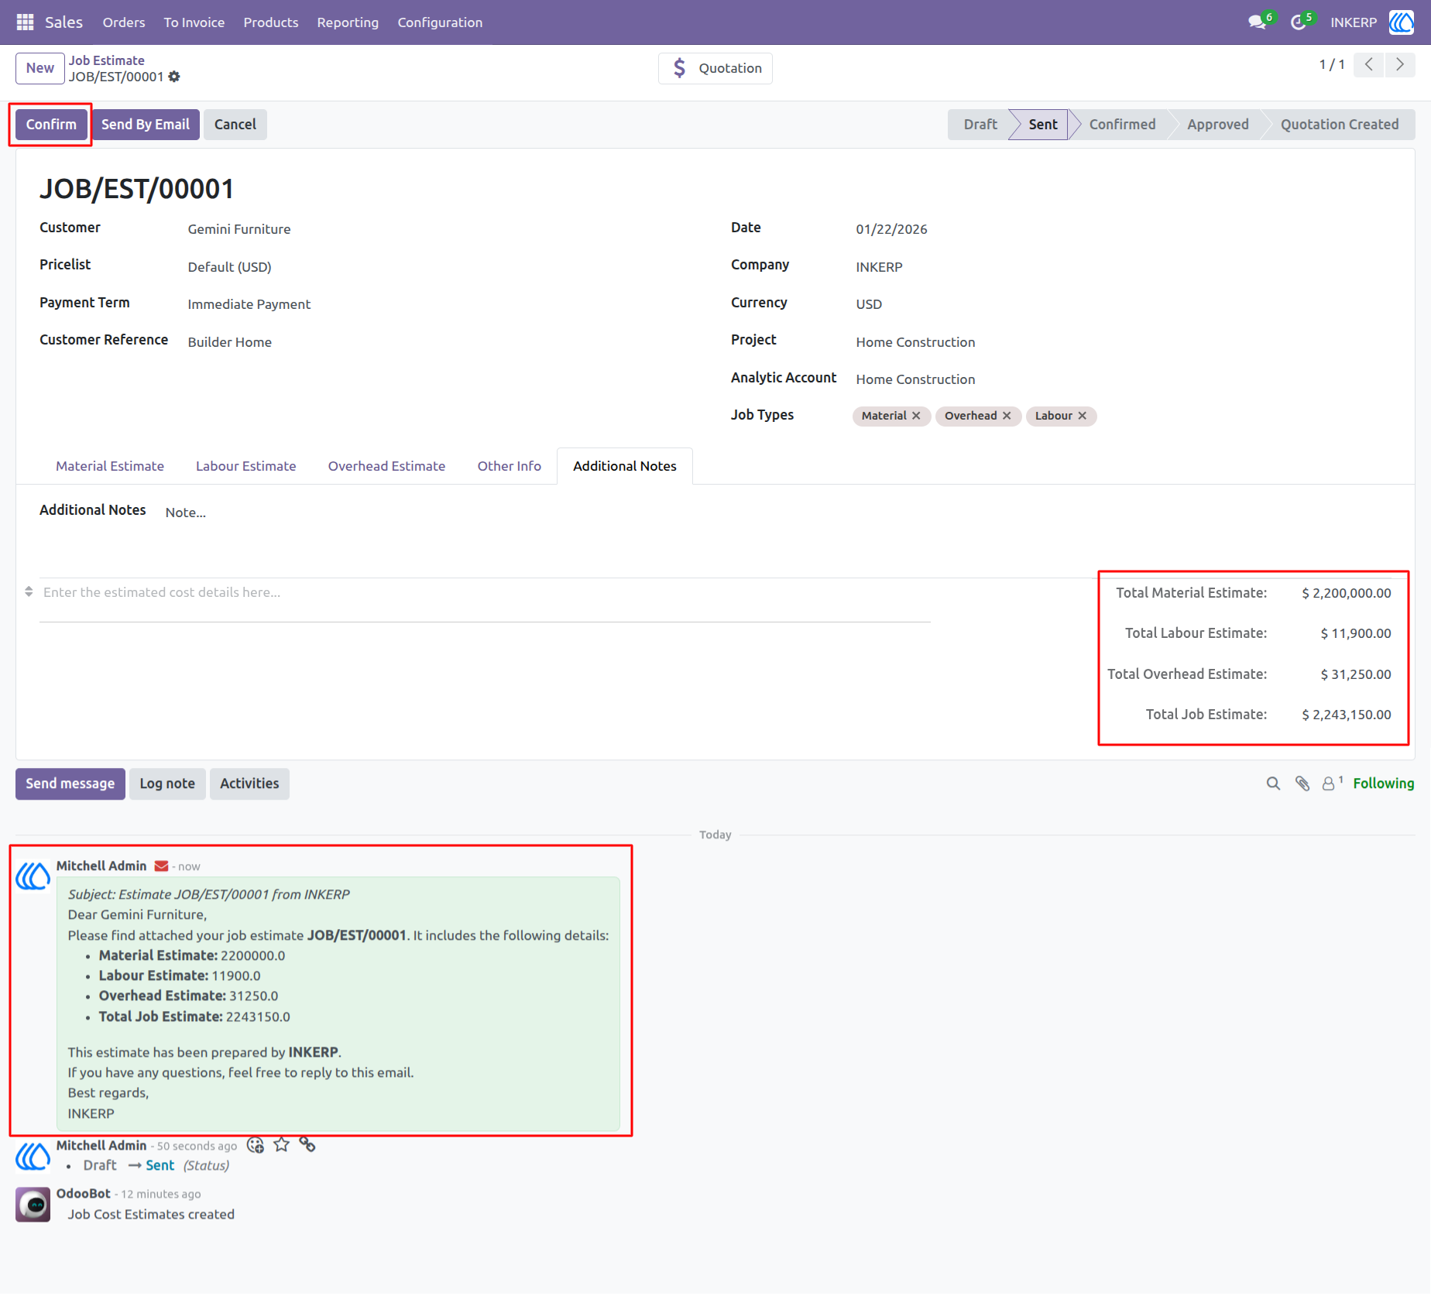The image size is (1431, 1296).
Task: Open the gear actions menu beside JOB/EST/00001
Action: coord(174,77)
